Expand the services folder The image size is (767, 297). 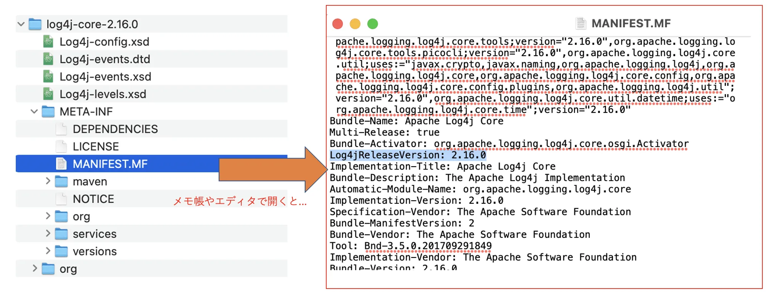pyautogui.click(x=48, y=234)
